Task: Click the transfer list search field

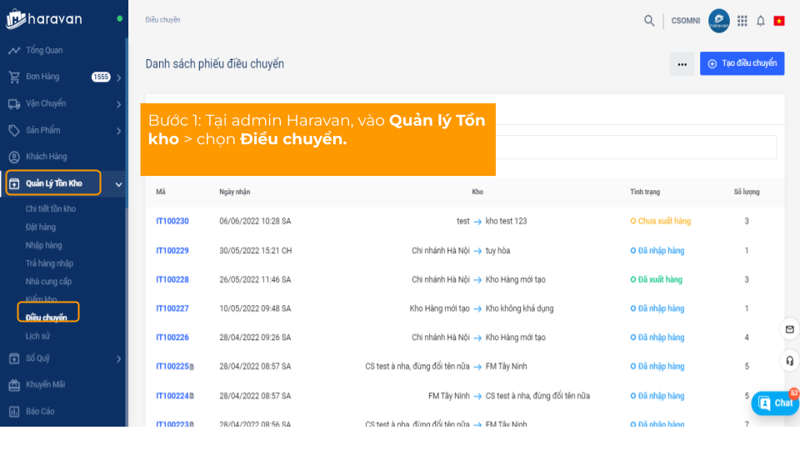Action: (x=635, y=147)
